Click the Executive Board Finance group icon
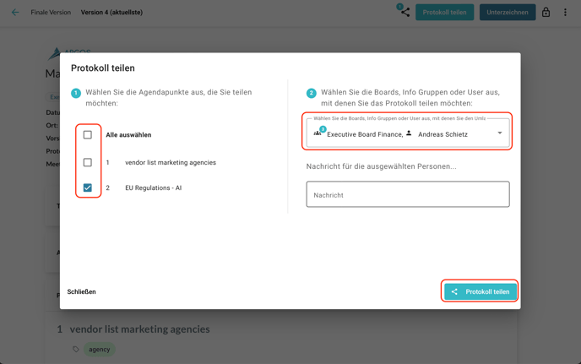This screenshot has height=364, width=581. pos(318,133)
